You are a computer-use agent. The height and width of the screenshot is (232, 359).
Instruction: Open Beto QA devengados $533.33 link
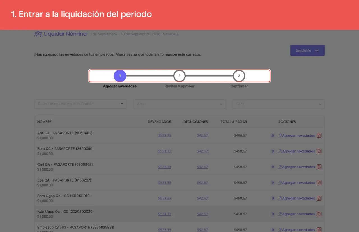[165, 151]
